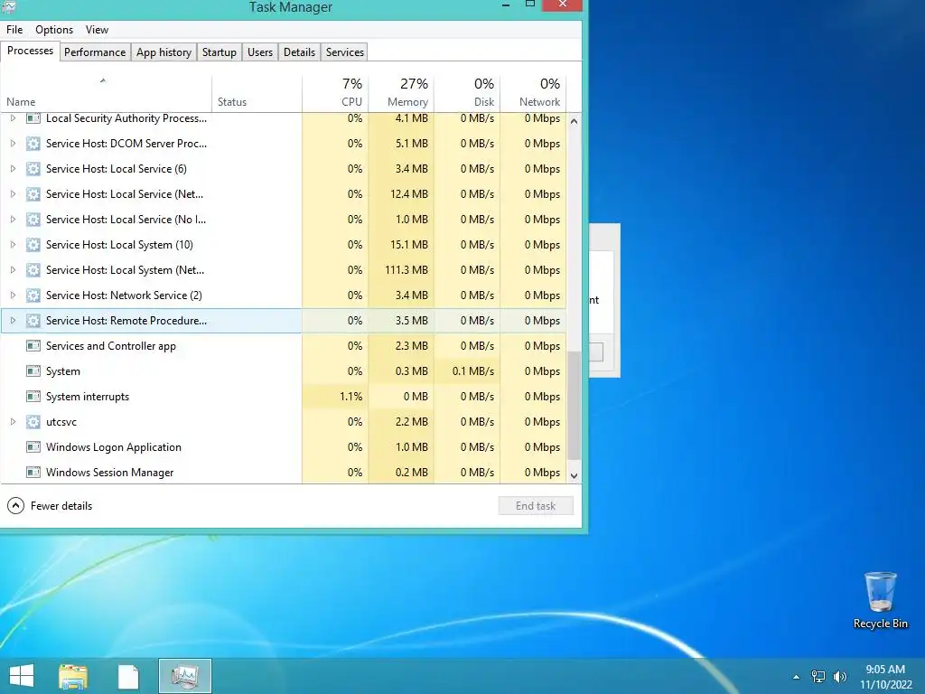The width and height of the screenshot is (925, 694).
Task: Click the process list scrollbar thumb
Action: tap(574, 406)
